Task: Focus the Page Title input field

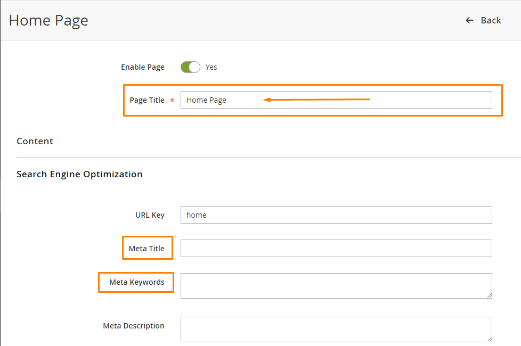Action: click(x=336, y=100)
